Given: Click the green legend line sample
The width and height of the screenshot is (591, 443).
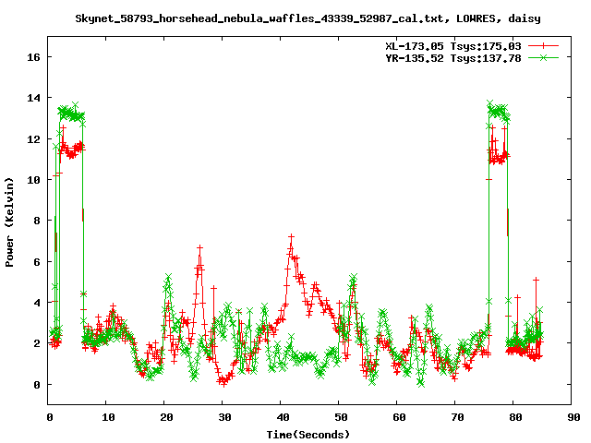Looking at the screenshot, I should pos(543,57).
